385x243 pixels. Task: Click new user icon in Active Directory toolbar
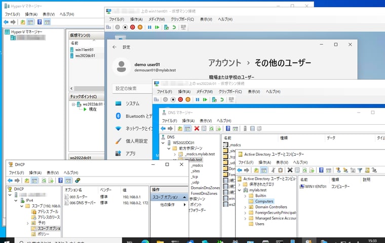click(x=338, y=170)
